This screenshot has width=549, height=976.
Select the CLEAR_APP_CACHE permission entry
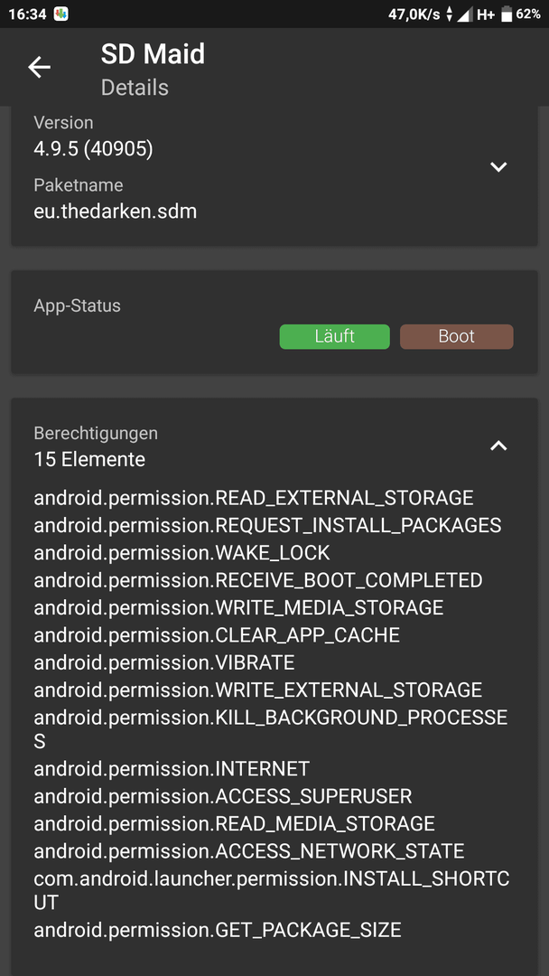pyautogui.click(x=217, y=635)
